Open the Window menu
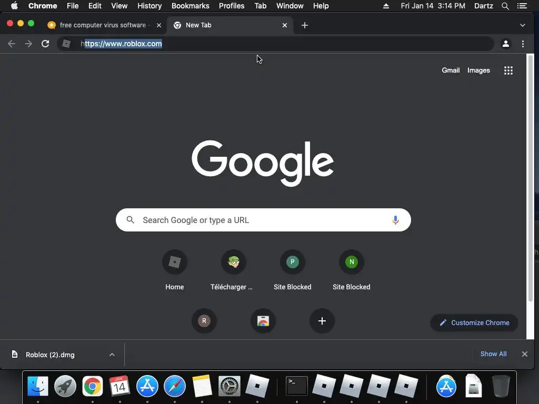539x404 pixels. click(x=290, y=6)
